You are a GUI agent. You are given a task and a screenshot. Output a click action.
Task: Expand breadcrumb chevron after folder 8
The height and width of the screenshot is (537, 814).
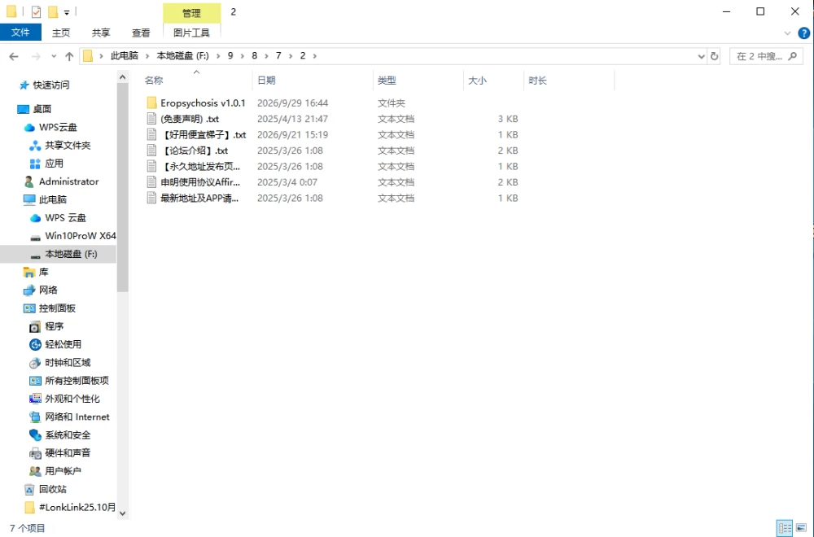pyautogui.click(x=266, y=55)
